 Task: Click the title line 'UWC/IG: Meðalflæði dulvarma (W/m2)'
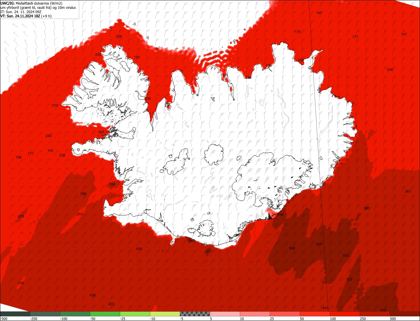31,3
